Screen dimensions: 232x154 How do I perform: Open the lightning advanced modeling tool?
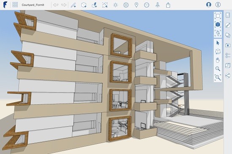(94, 5)
